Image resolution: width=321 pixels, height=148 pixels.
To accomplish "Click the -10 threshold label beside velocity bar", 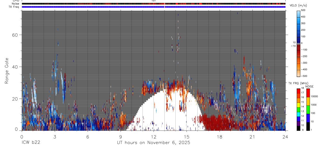I will pyautogui.click(x=293, y=46).
